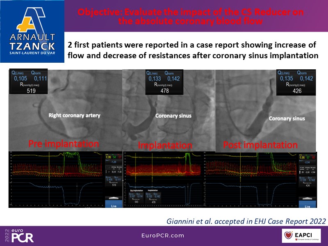Select the red 'Post implantation' label
This screenshot has width=328, height=246.
pyautogui.click(x=260, y=145)
